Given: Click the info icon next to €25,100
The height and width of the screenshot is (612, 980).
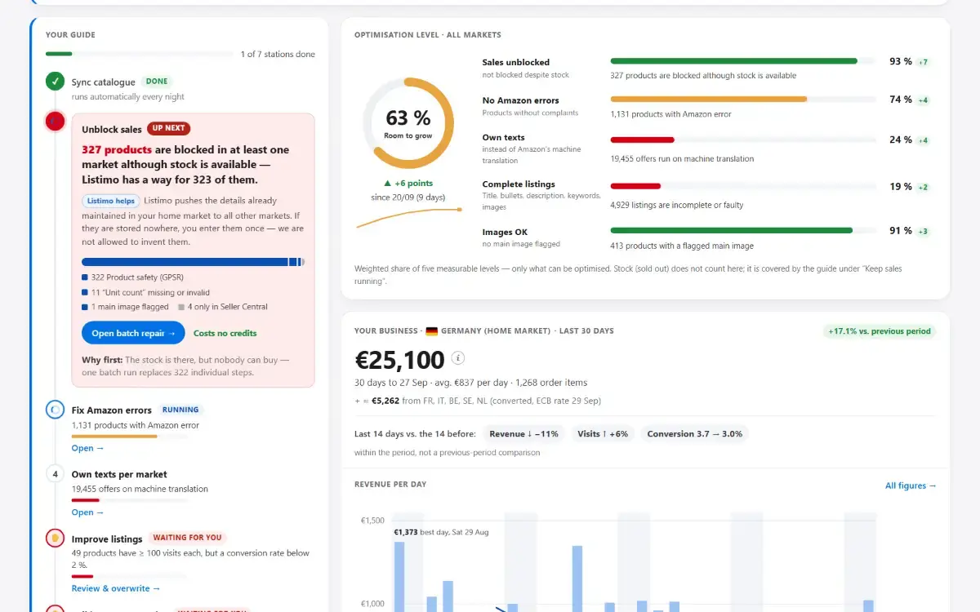Looking at the screenshot, I should tap(458, 357).
